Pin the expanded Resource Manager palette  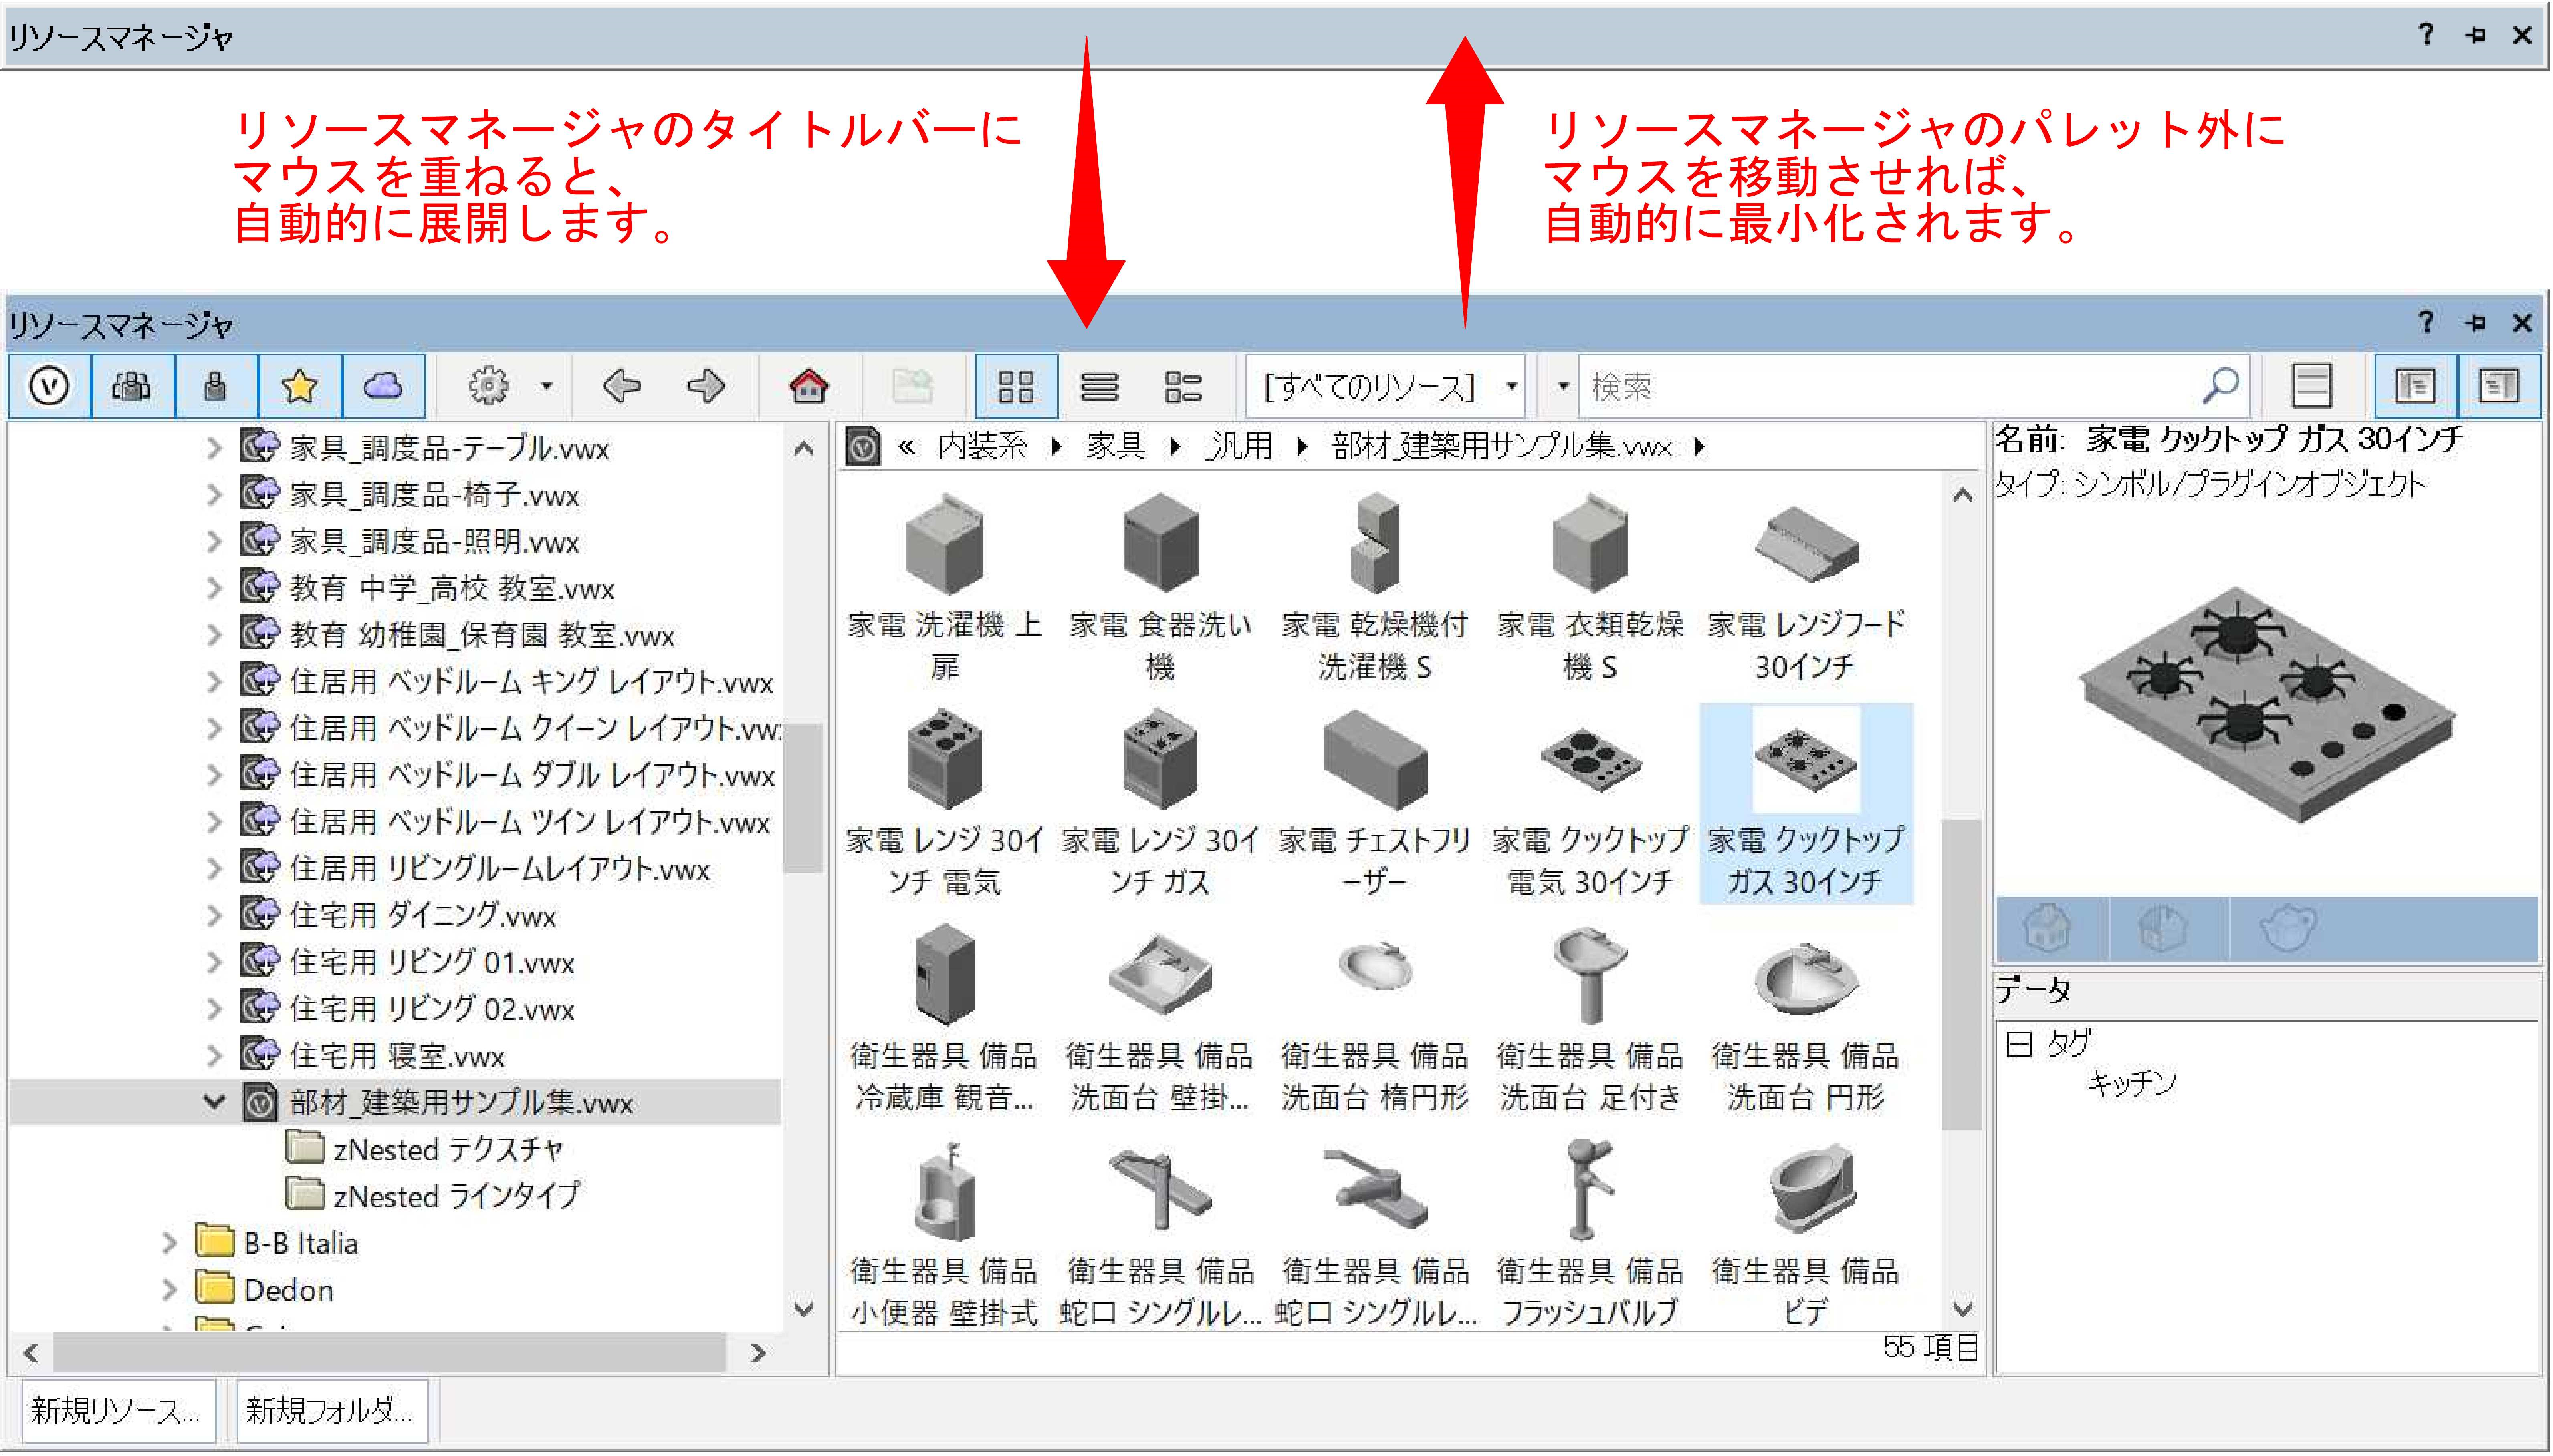[2476, 322]
